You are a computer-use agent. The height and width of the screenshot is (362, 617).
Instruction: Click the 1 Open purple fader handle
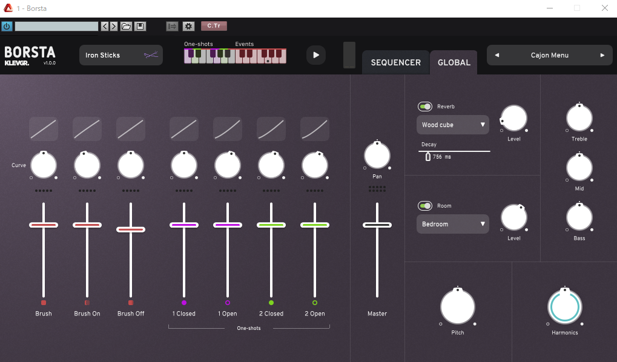[x=228, y=225]
